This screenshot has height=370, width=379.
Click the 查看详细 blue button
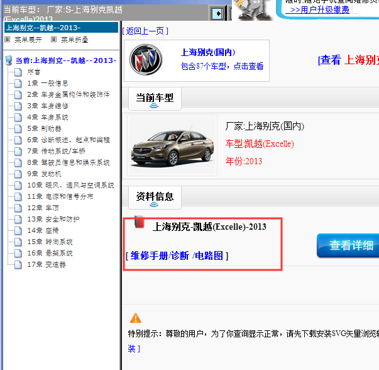click(x=348, y=245)
